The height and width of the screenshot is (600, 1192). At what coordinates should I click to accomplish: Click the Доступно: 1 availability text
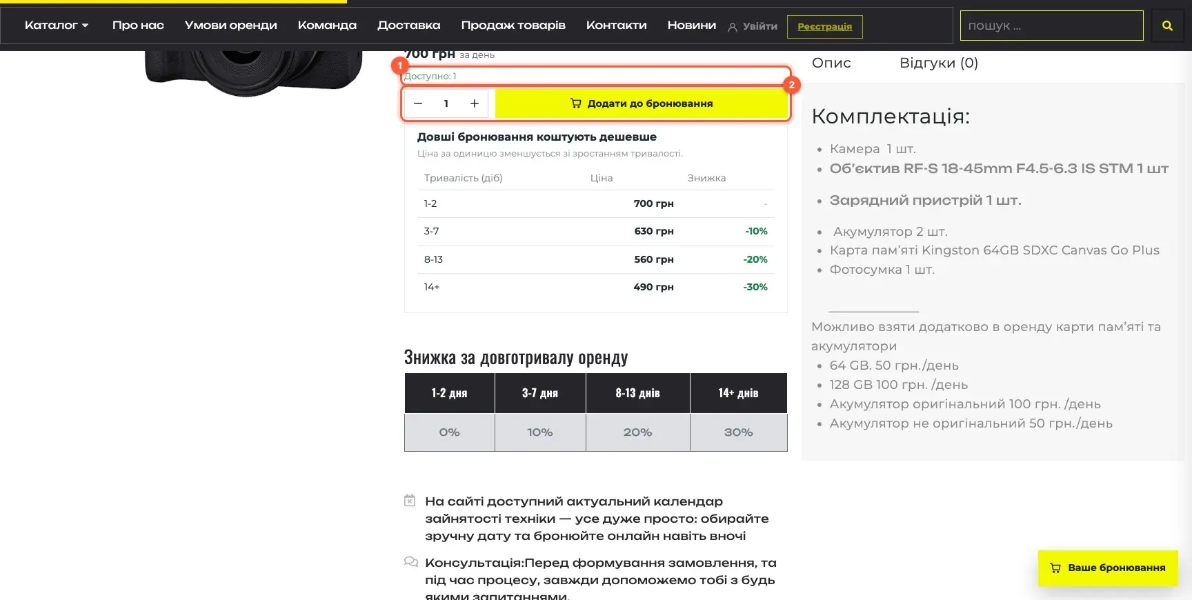click(430, 76)
